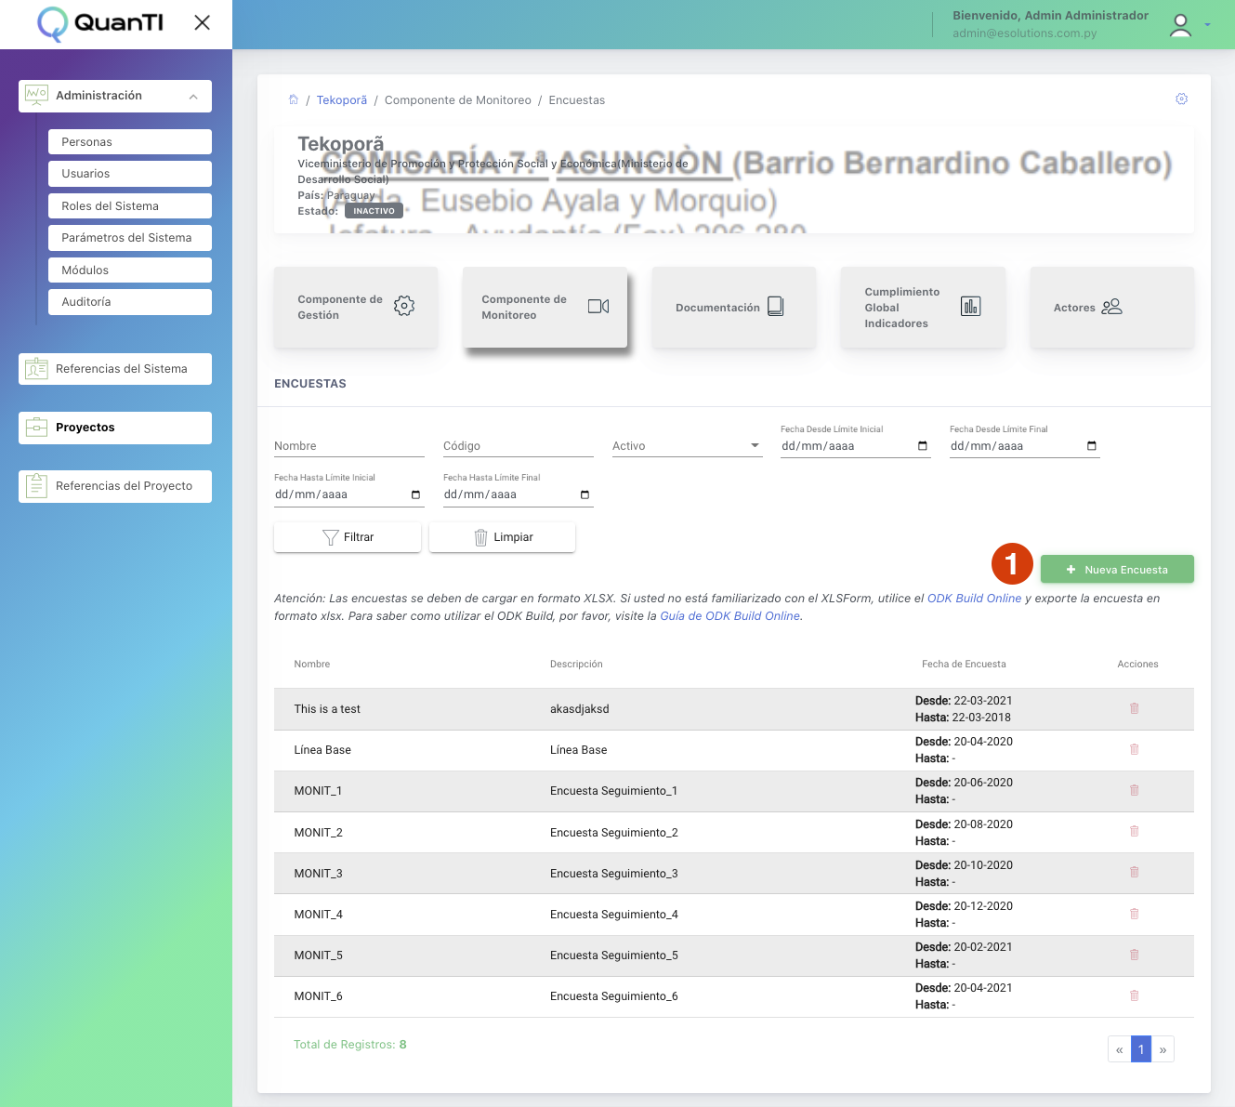Image resolution: width=1235 pixels, height=1107 pixels.
Task: Focus the Nombre filter field
Action: [349, 446]
